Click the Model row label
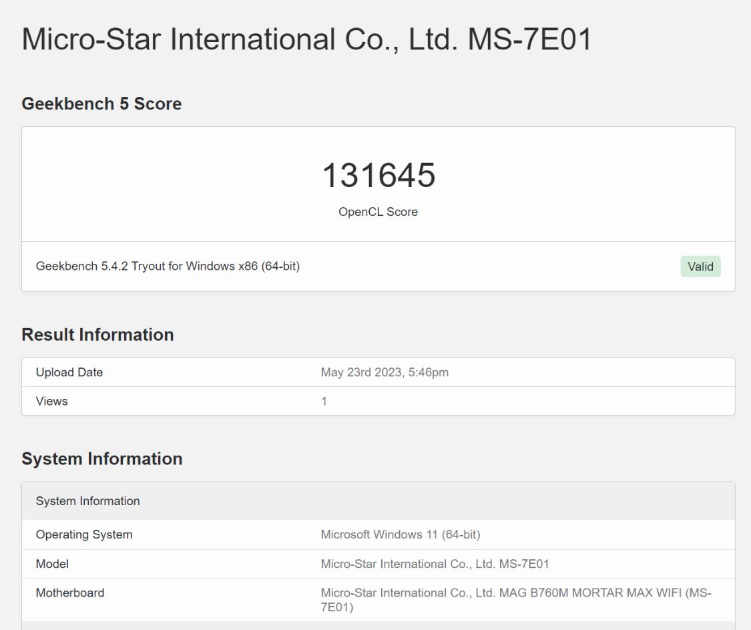Image resolution: width=751 pixels, height=630 pixels. 52,564
